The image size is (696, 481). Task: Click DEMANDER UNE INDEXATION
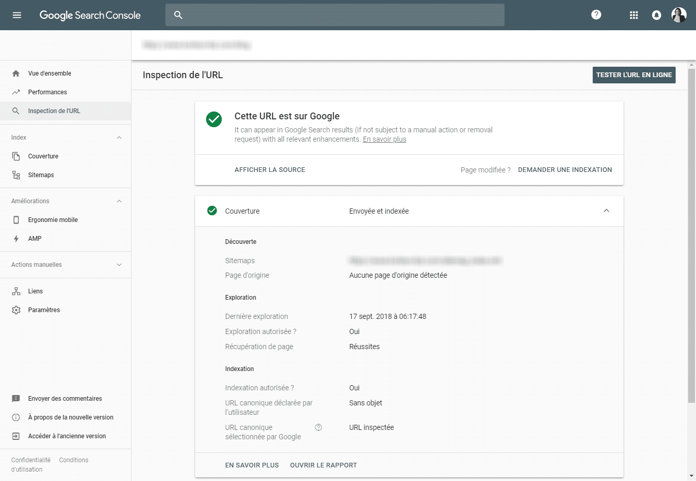565,170
